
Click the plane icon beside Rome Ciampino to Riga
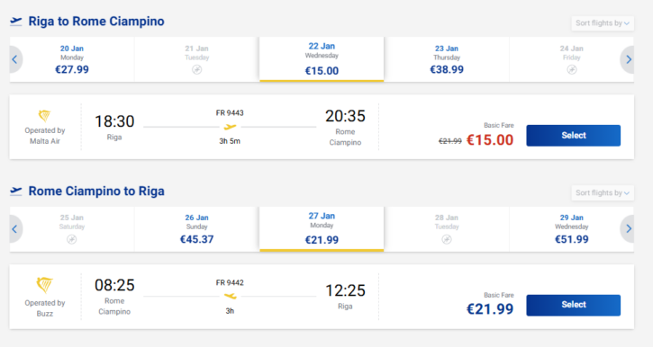point(16,191)
